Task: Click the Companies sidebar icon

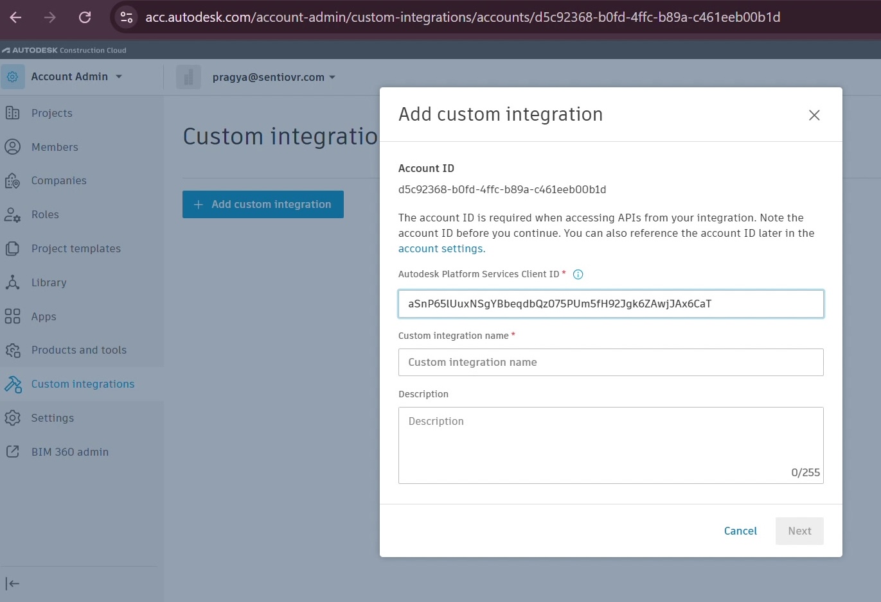Action: click(13, 181)
